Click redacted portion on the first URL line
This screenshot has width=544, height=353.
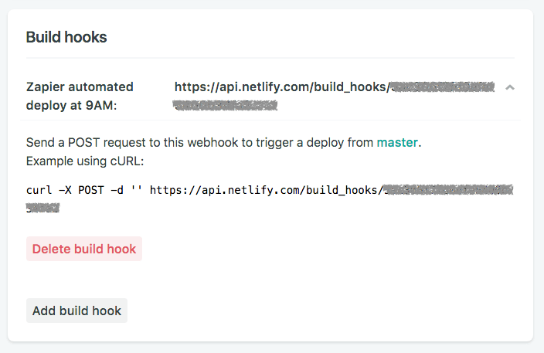pos(443,87)
